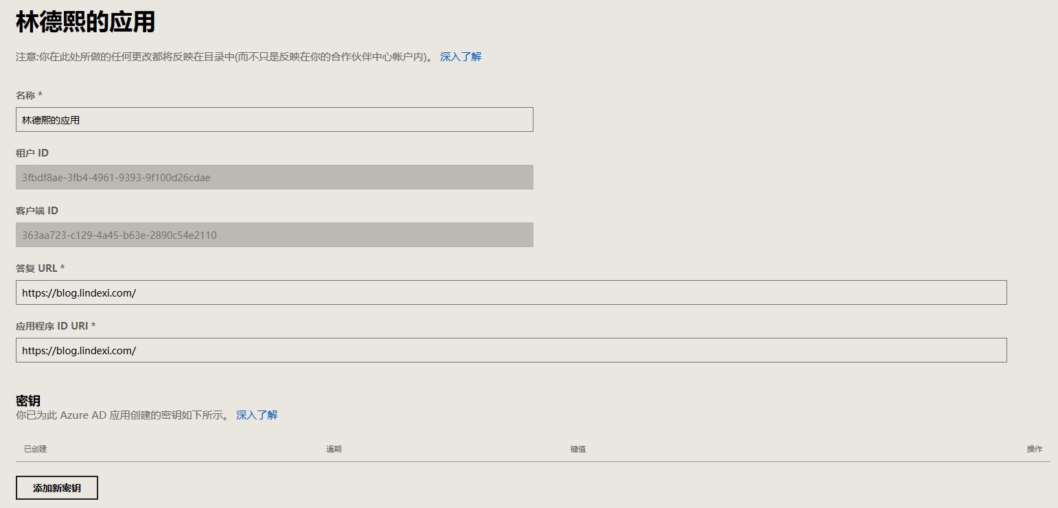Click the 租户 ID label
Viewport: 1058px width, 508px height.
(32, 152)
